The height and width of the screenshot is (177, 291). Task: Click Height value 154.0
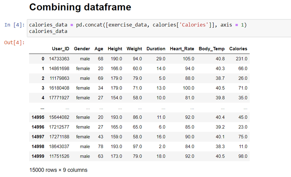pyautogui.click(x=116, y=98)
